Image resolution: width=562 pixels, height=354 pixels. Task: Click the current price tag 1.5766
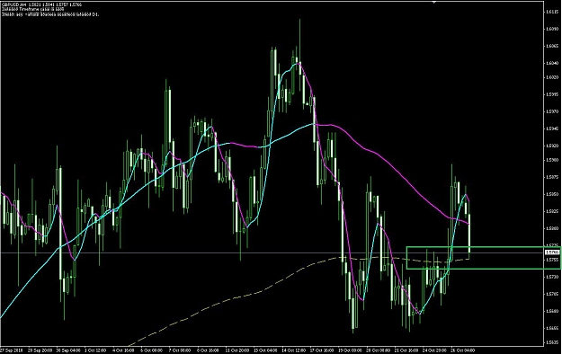pyautogui.click(x=552, y=252)
